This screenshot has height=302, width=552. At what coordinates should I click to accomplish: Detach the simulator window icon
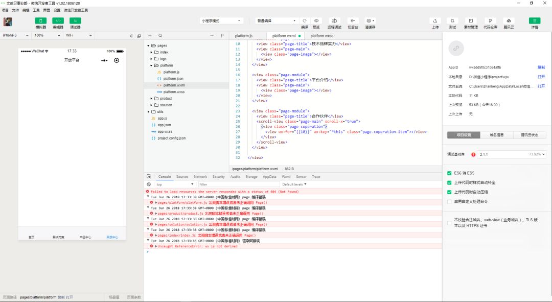pos(139,36)
